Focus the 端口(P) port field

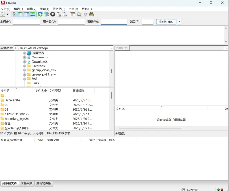147,22
